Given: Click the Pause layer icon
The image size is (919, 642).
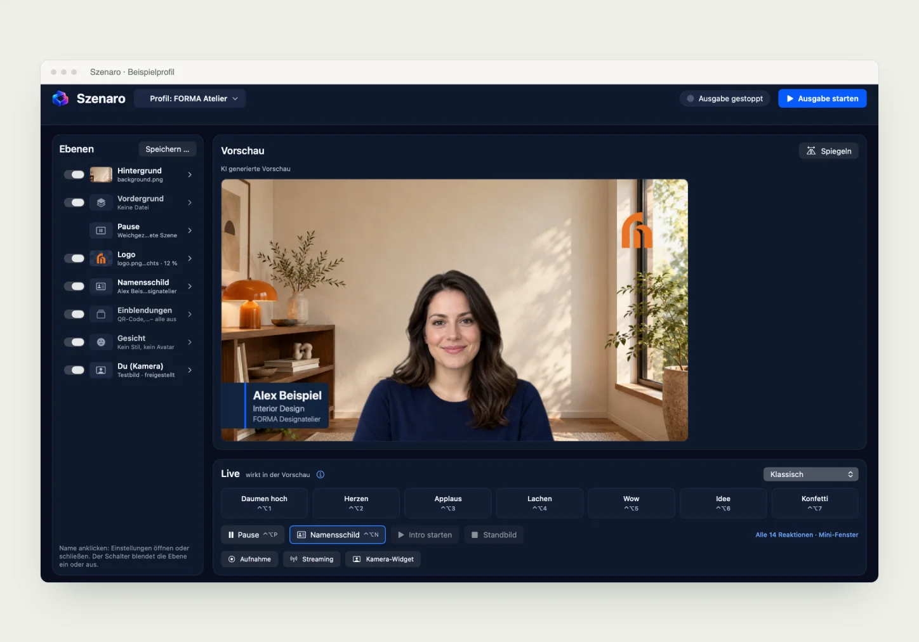Looking at the screenshot, I should [101, 230].
